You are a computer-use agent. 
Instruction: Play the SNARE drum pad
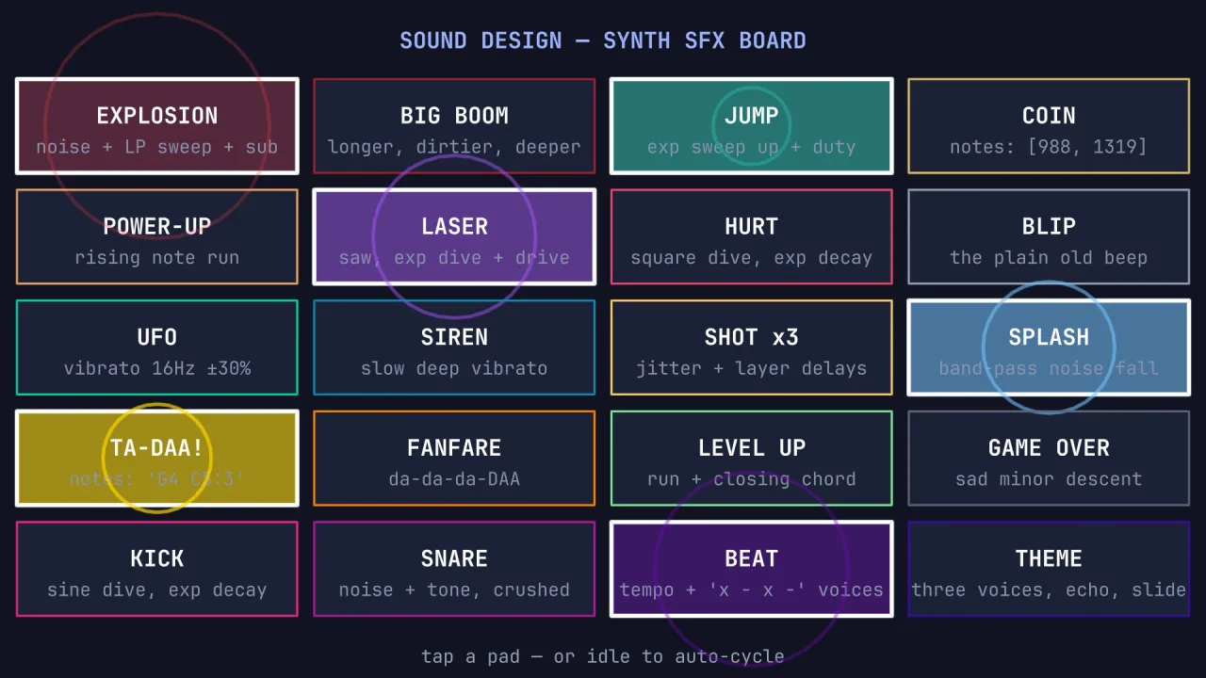(x=454, y=569)
